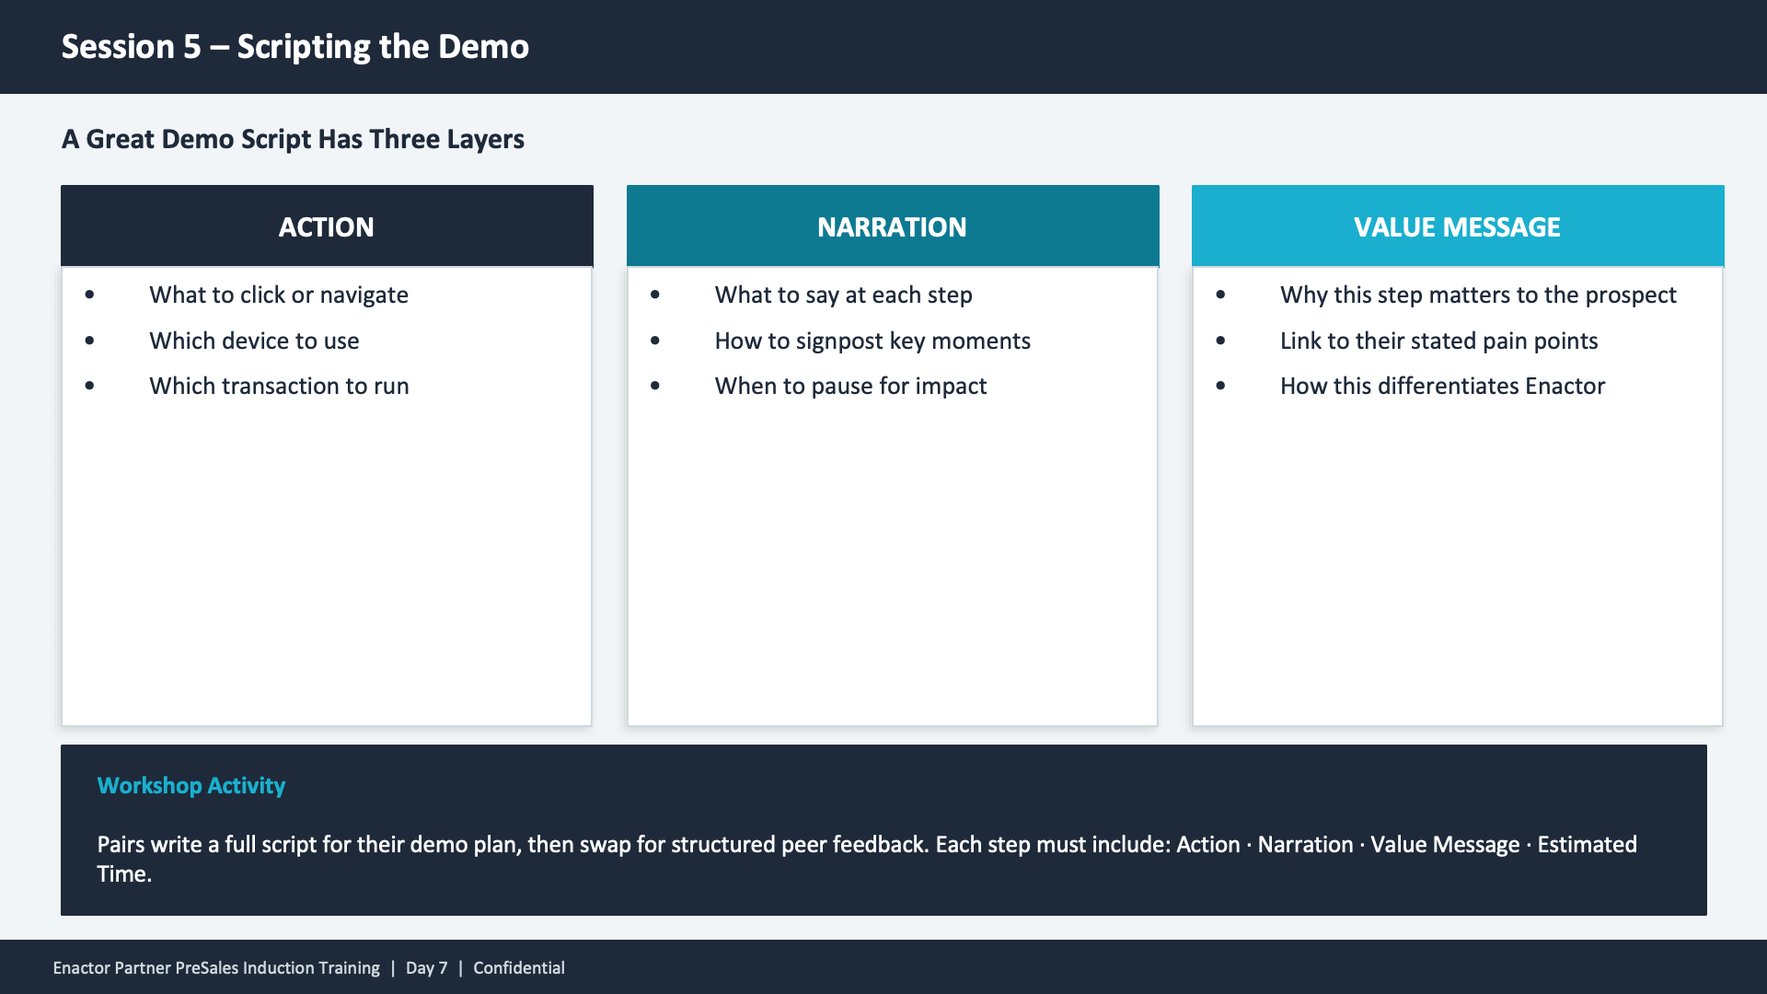Click the Workshop Activity heading

[191, 785]
